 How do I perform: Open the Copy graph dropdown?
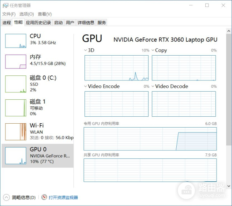(x=153, y=50)
